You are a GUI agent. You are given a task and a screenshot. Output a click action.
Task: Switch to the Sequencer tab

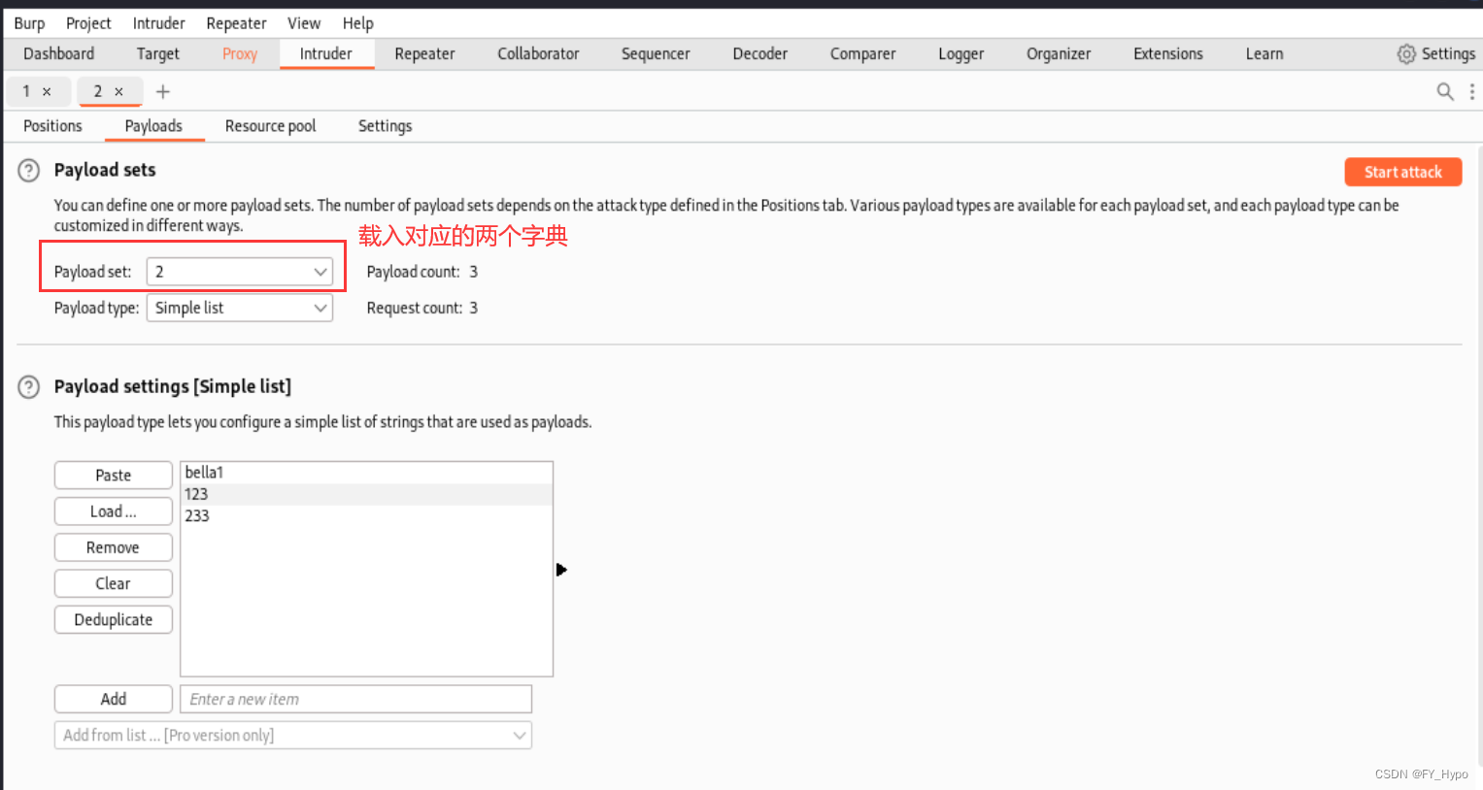(656, 54)
